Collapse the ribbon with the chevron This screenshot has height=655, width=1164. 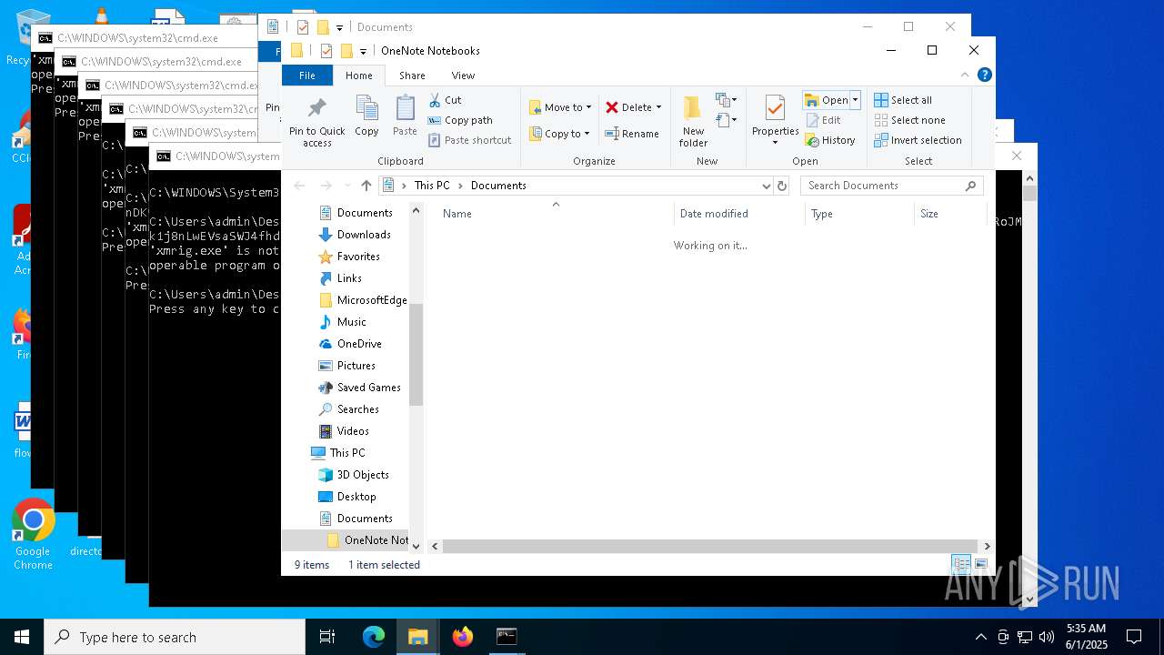[965, 76]
